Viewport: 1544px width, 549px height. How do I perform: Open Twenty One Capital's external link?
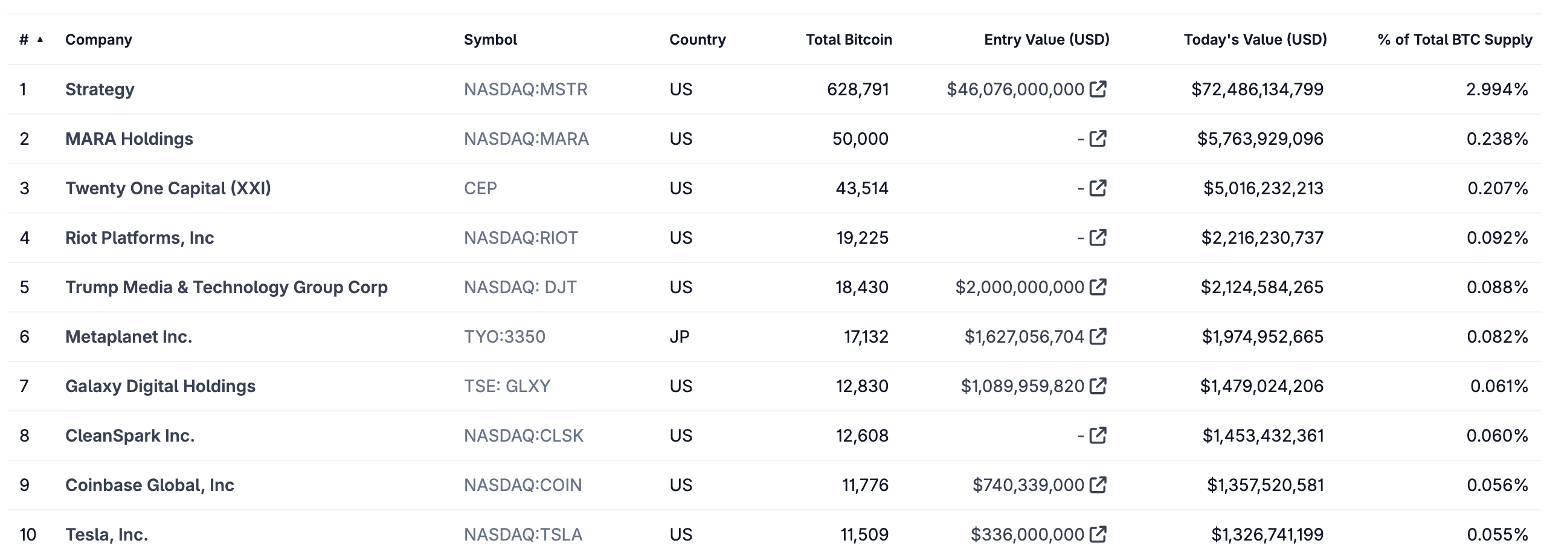[x=1099, y=188]
